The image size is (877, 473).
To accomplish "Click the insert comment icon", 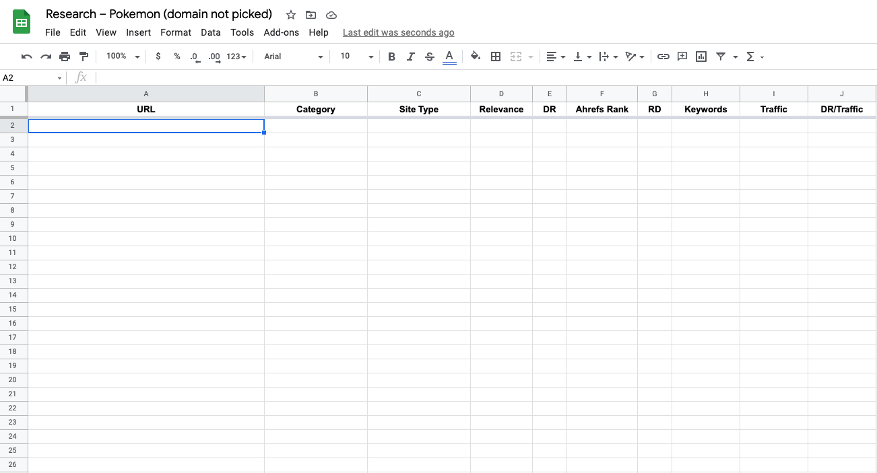I will click(x=682, y=57).
